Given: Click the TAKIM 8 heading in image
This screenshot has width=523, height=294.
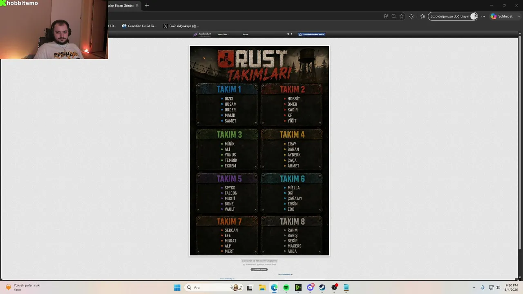Looking at the screenshot, I should (x=292, y=221).
